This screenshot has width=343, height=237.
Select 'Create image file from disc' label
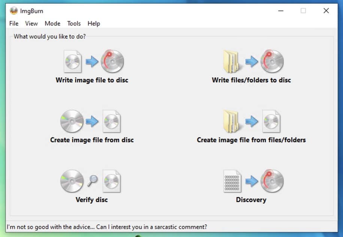pyautogui.click(x=92, y=140)
